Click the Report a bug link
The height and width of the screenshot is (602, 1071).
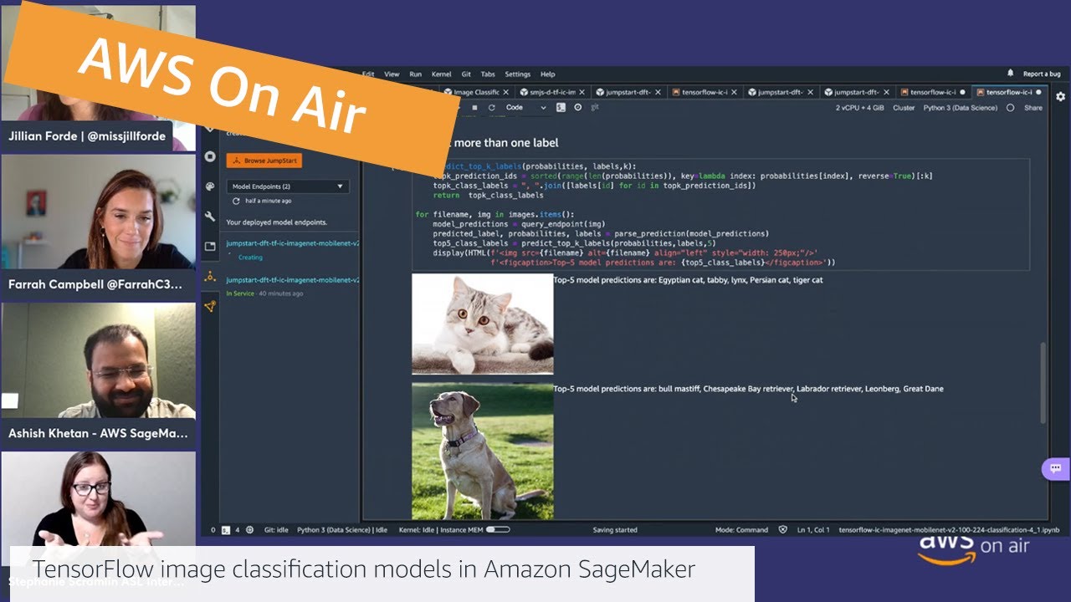pos(1042,74)
